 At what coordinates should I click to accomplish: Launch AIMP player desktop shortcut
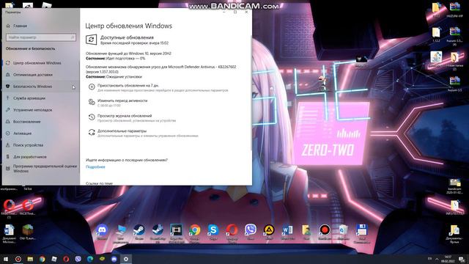click(269, 232)
